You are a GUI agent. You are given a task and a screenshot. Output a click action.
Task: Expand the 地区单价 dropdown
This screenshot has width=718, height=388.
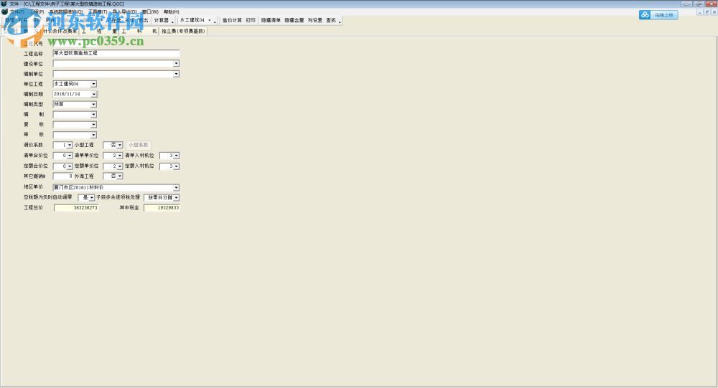click(177, 188)
